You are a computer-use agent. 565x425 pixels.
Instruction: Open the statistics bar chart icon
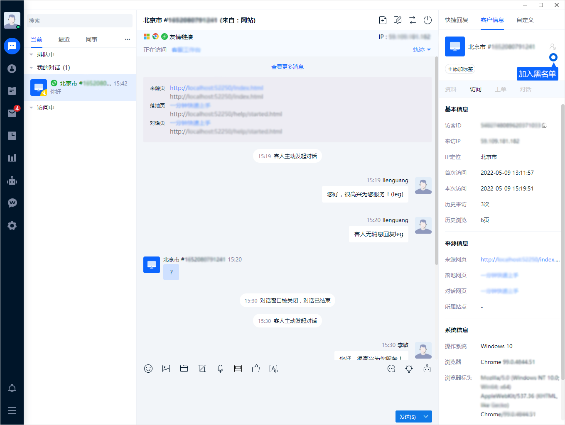click(x=12, y=158)
